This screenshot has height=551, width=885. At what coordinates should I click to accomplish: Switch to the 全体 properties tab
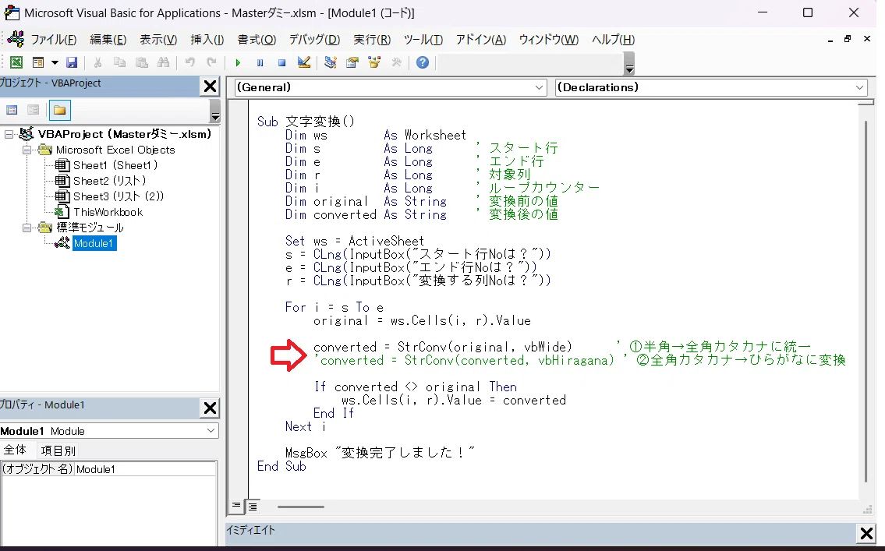point(16,450)
